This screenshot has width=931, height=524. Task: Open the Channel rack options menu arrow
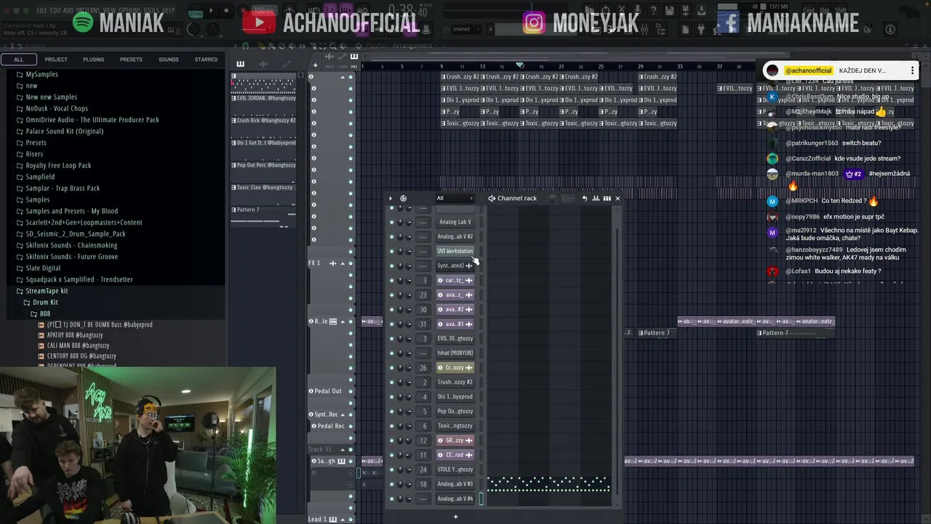(x=391, y=198)
